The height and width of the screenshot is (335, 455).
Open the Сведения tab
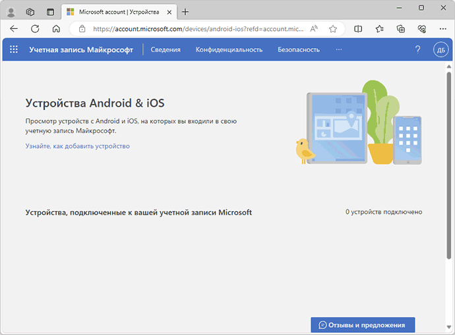[x=166, y=50]
